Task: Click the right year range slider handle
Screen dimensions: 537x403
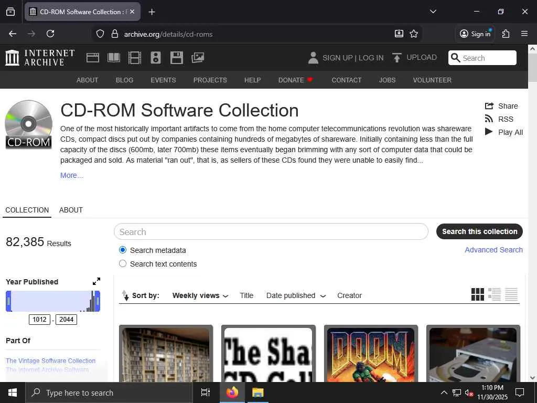Action: point(97,301)
